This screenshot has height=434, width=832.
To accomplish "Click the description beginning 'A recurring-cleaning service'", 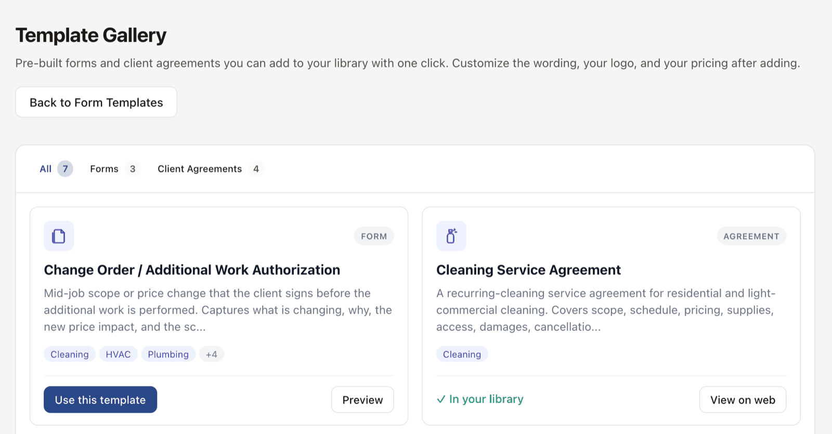I will tap(606, 310).
